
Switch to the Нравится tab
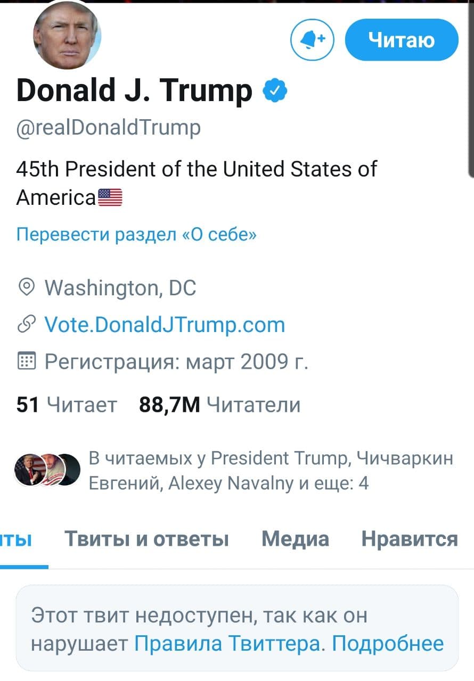pyautogui.click(x=410, y=539)
